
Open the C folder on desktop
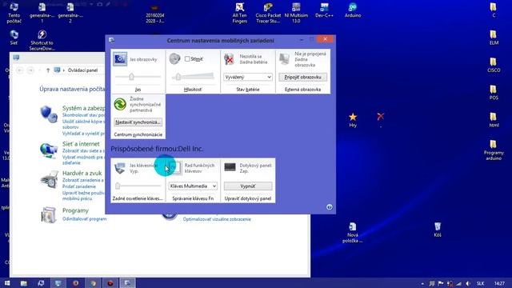[494, 10]
